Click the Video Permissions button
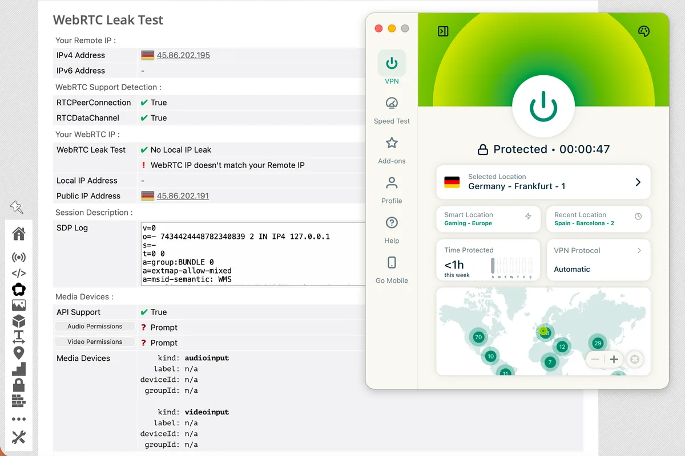The width and height of the screenshot is (685, 456). 95,342
